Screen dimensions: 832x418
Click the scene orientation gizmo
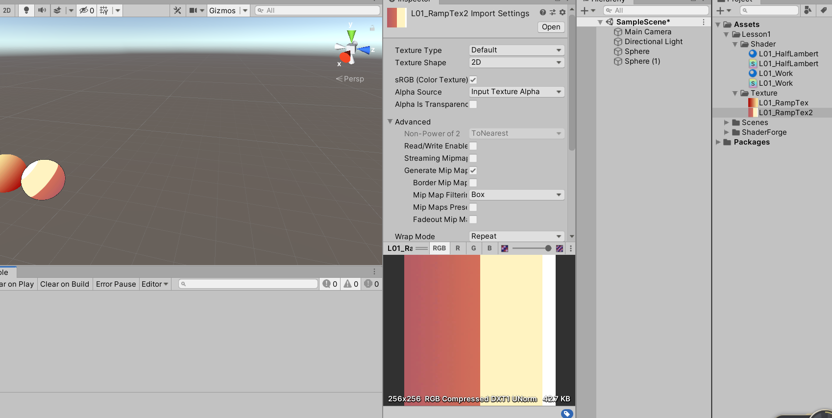tap(351, 49)
